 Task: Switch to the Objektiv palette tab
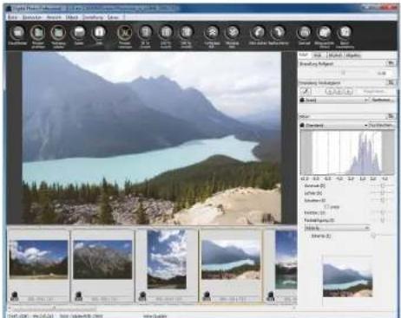353,55
